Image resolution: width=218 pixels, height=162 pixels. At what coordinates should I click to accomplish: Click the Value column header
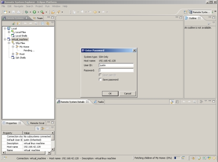(x=37, y=133)
